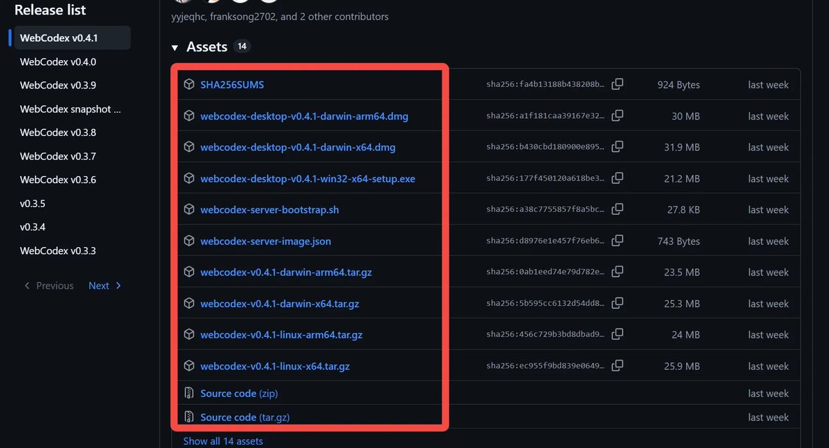Download webcodex-desktop-v0.4.1-darwin-arm64.dmg

coord(304,116)
